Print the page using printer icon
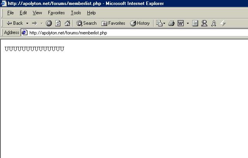 pyautogui.click(x=171, y=23)
